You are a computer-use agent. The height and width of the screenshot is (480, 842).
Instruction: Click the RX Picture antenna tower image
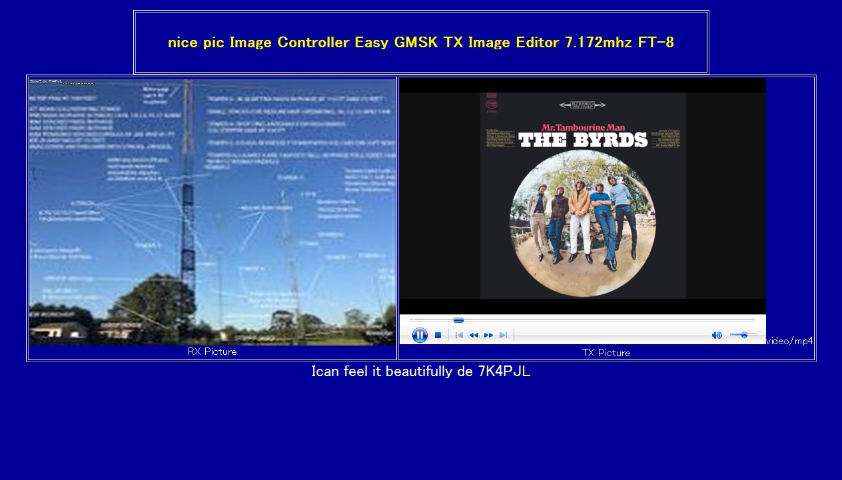point(212,212)
